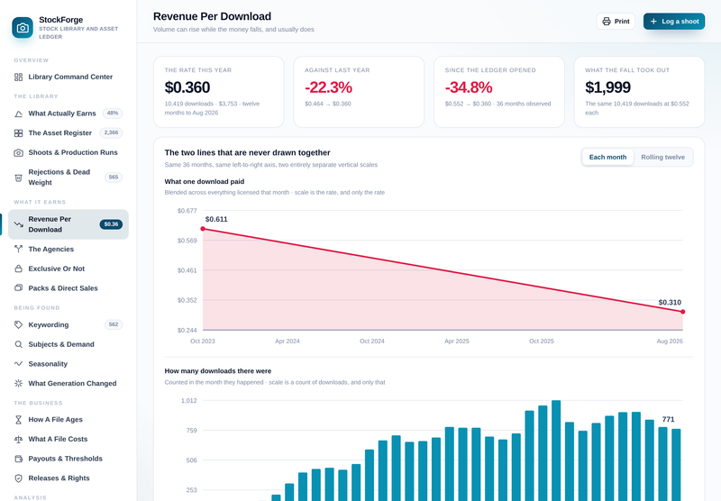Image resolution: width=721 pixels, height=501 pixels.
Task: Open Subjects & Demand page
Action: (68, 344)
